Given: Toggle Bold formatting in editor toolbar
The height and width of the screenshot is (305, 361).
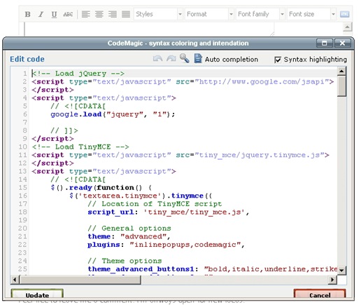Looking at the screenshot, I should click(27, 14).
